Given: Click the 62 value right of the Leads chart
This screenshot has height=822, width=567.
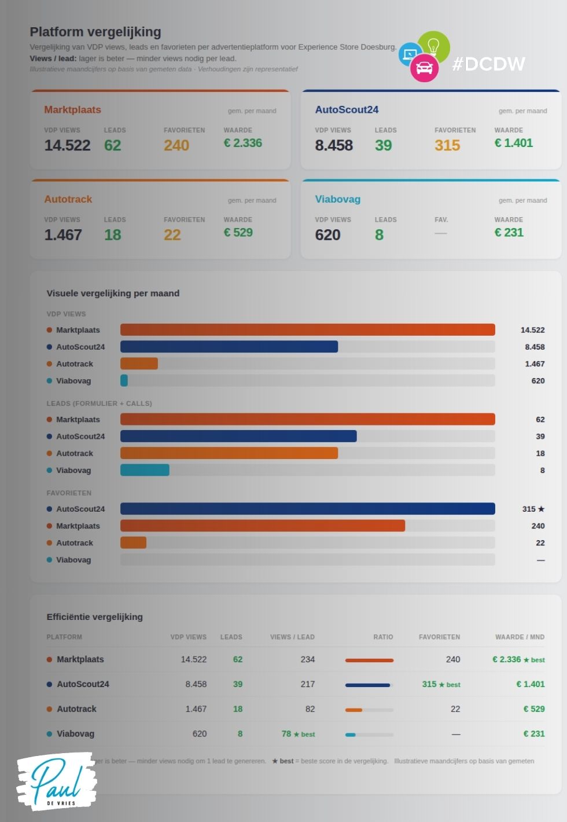Looking at the screenshot, I should coord(540,420).
